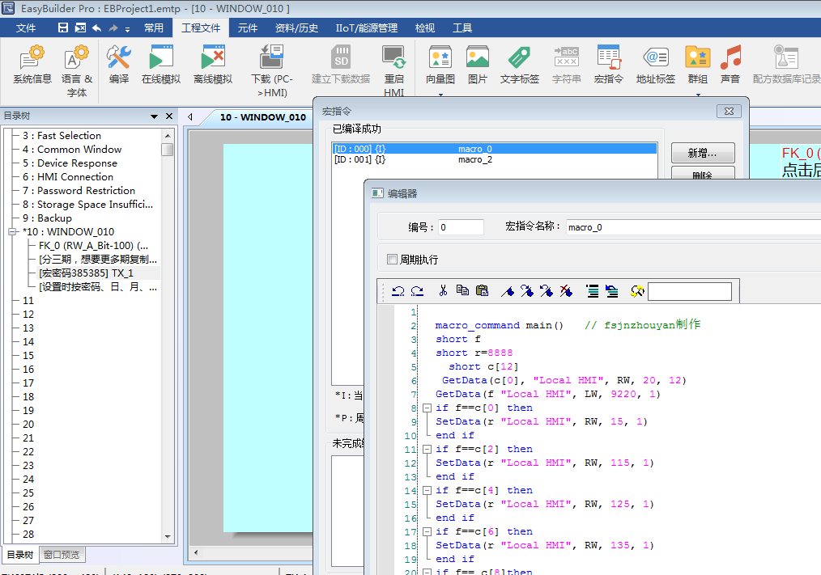Screen dimensions: 821x575
Task: Open the 宏指令 macro tool in ribbon
Action: [x=608, y=65]
